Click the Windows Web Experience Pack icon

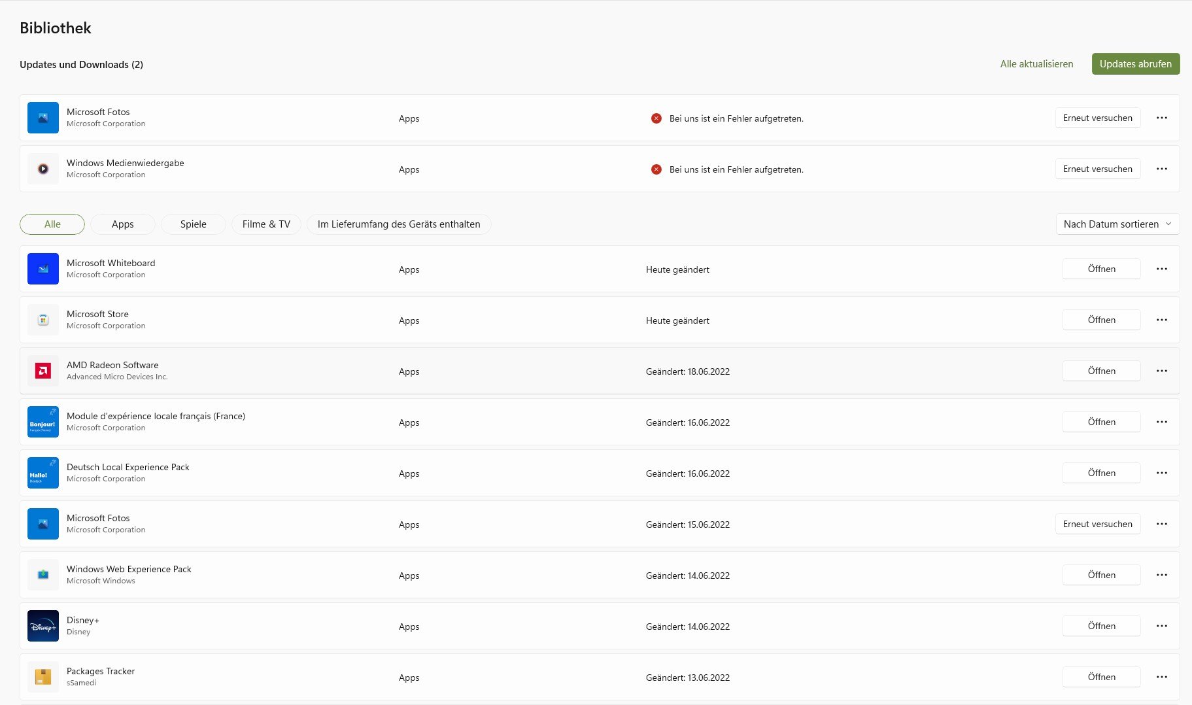pos(43,575)
